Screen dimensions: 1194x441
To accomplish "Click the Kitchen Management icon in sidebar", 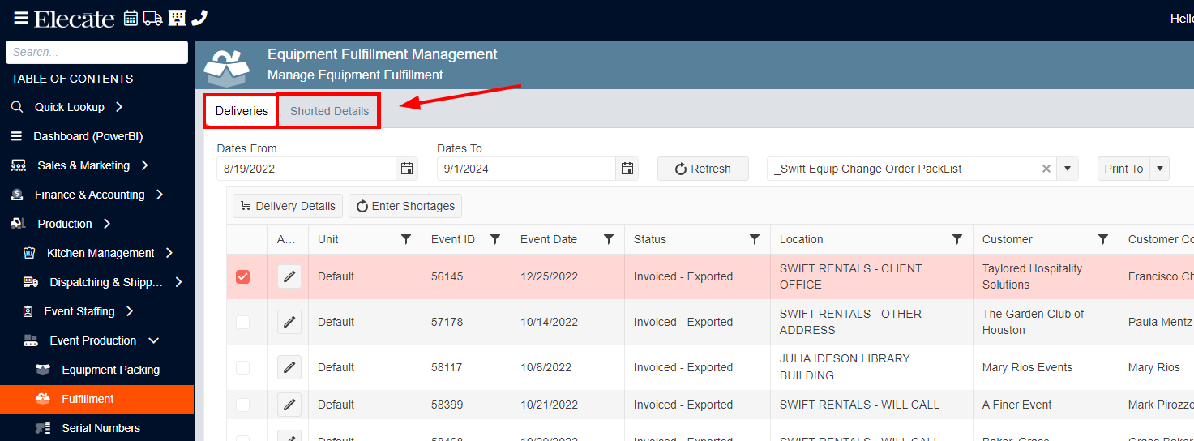I will [x=30, y=253].
